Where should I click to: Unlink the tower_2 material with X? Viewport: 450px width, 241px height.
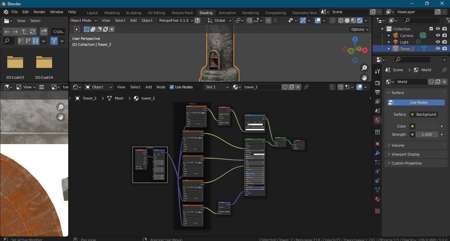point(298,87)
